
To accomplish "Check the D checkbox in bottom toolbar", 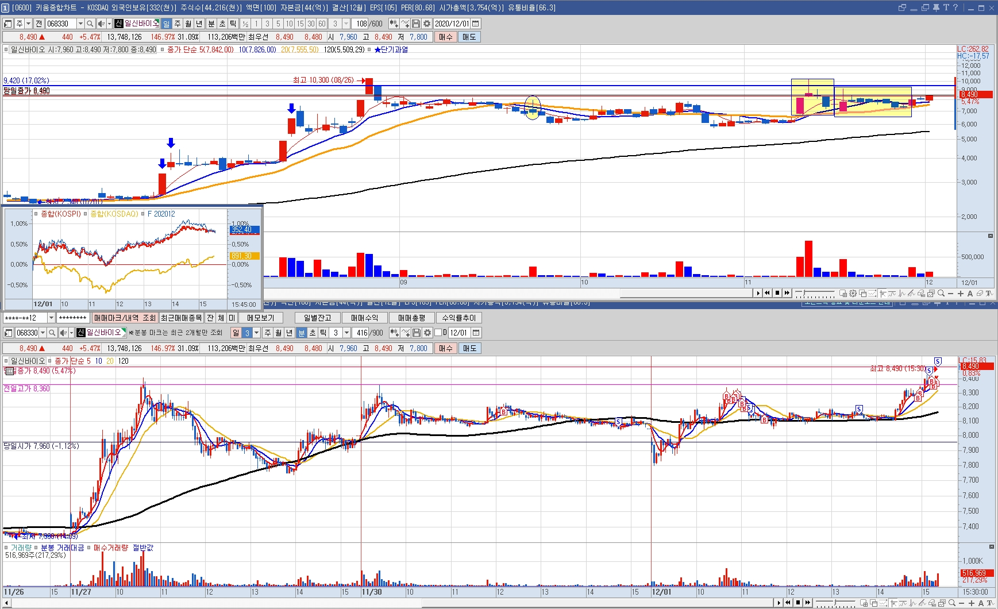I will tap(438, 332).
